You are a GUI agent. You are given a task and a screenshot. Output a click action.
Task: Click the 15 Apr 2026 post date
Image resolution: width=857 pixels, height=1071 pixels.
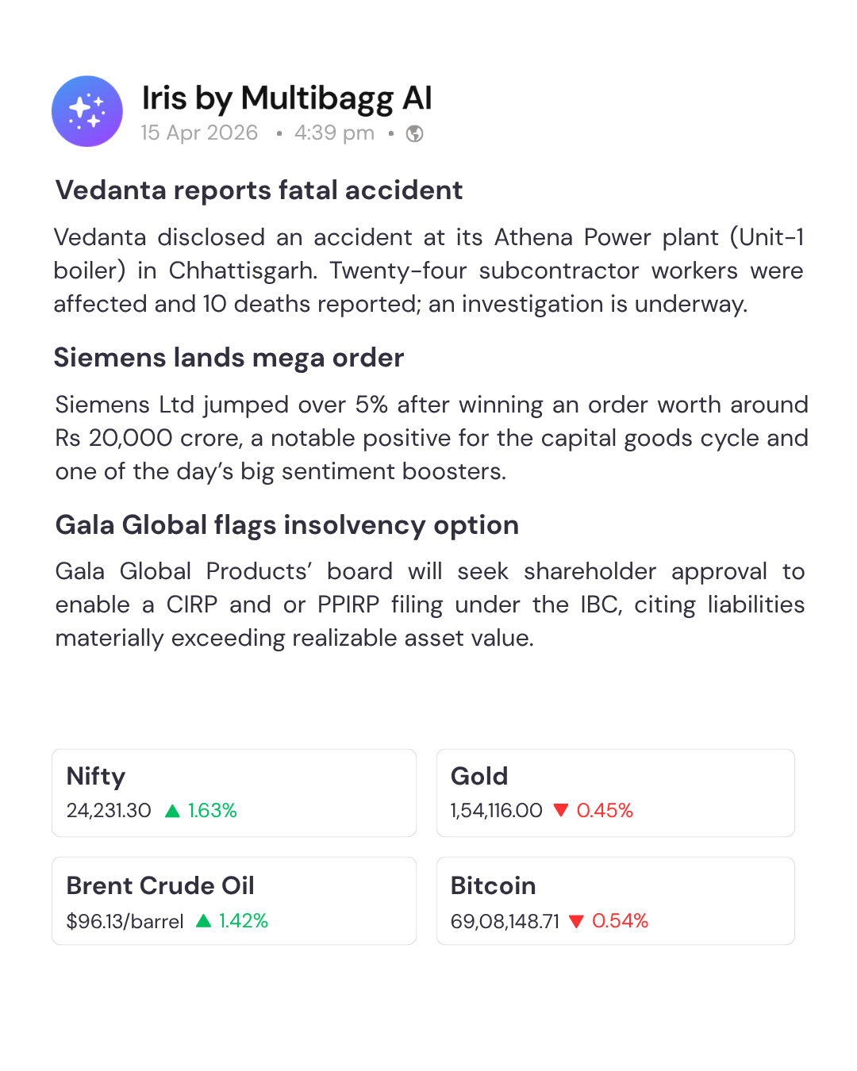[199, 132]
